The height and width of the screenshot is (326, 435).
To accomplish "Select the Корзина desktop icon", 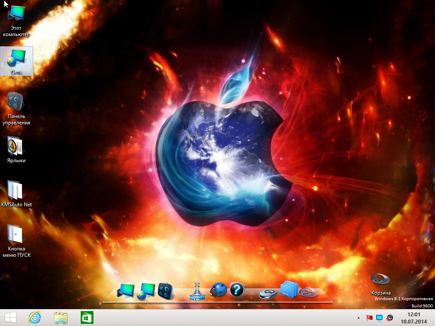I will [381, 284].
